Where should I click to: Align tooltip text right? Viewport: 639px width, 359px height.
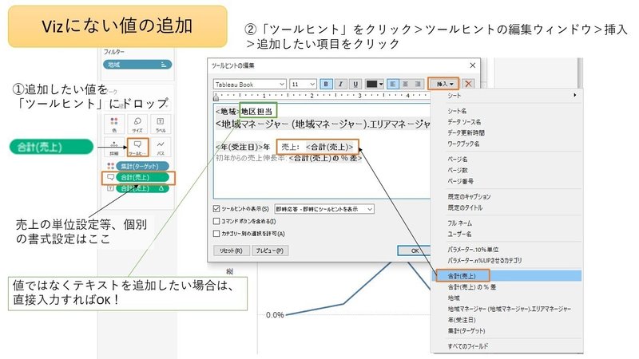coord(418,84)
